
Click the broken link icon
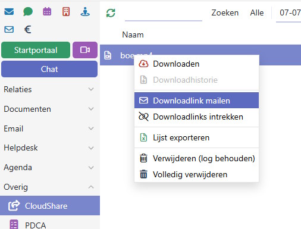(143, 117)
